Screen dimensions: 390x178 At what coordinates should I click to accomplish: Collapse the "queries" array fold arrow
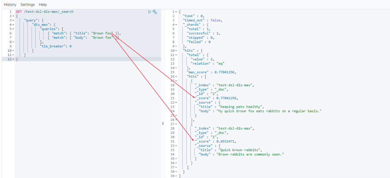(x=13, y=29)
